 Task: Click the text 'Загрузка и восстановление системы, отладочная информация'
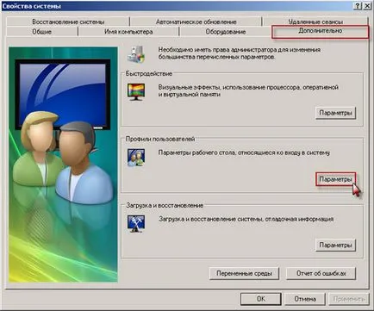[246, 219]
